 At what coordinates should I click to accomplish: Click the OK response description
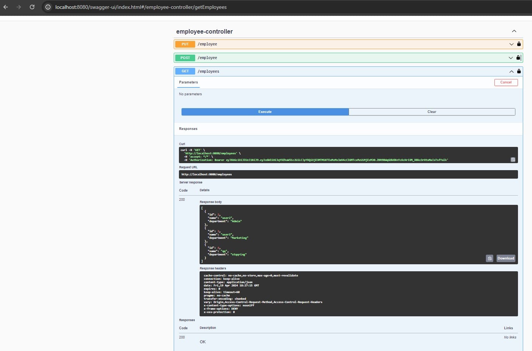click(203, 342)
